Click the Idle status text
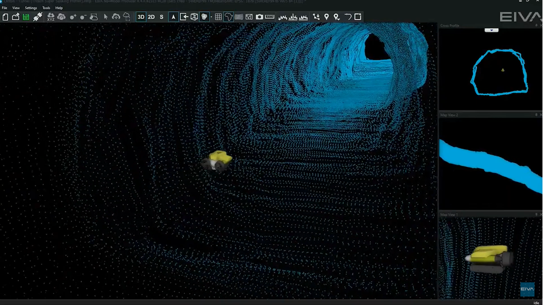 click(x=536, y=303)
